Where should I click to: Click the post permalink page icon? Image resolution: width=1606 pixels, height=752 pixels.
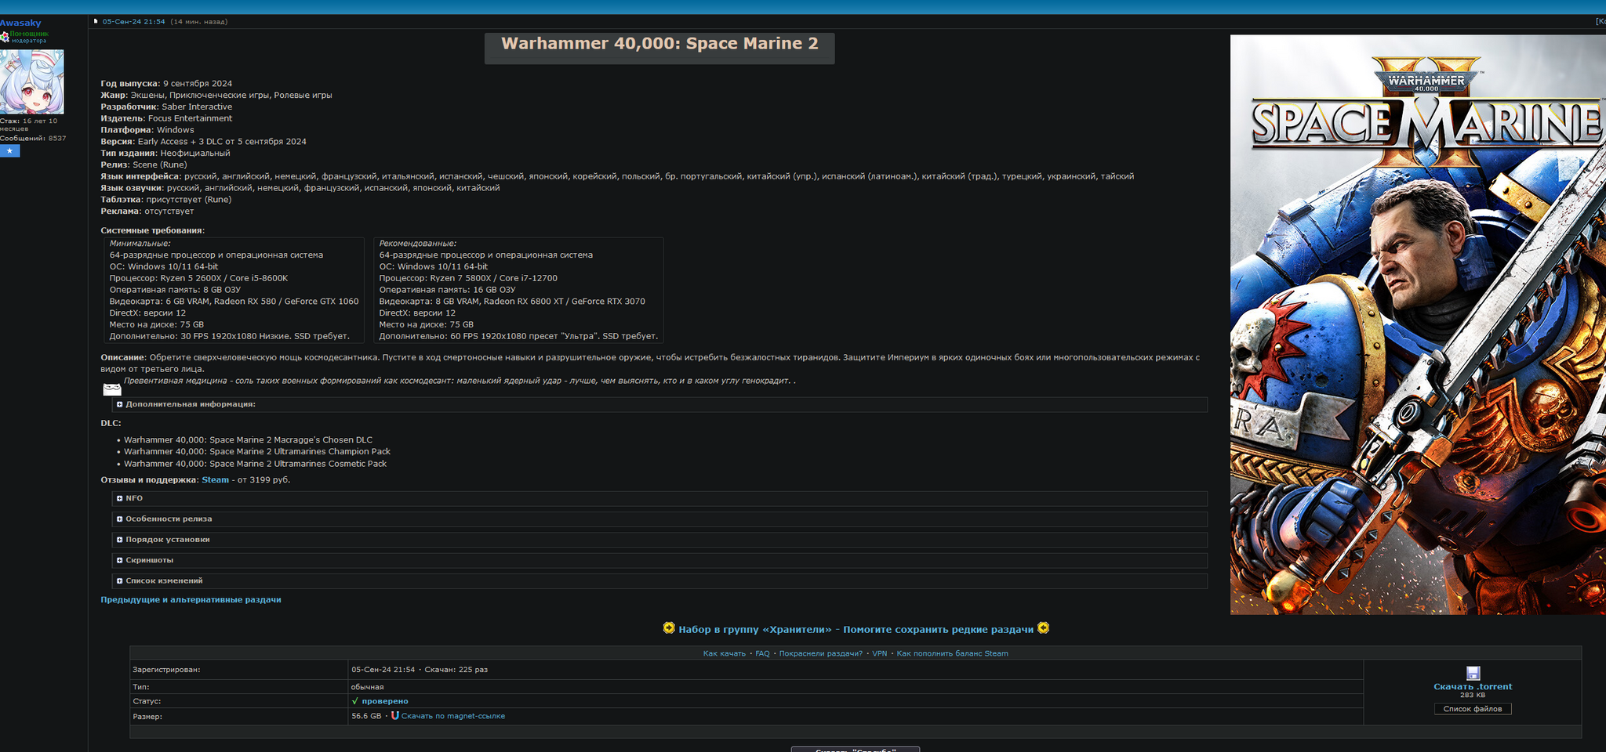96,22
